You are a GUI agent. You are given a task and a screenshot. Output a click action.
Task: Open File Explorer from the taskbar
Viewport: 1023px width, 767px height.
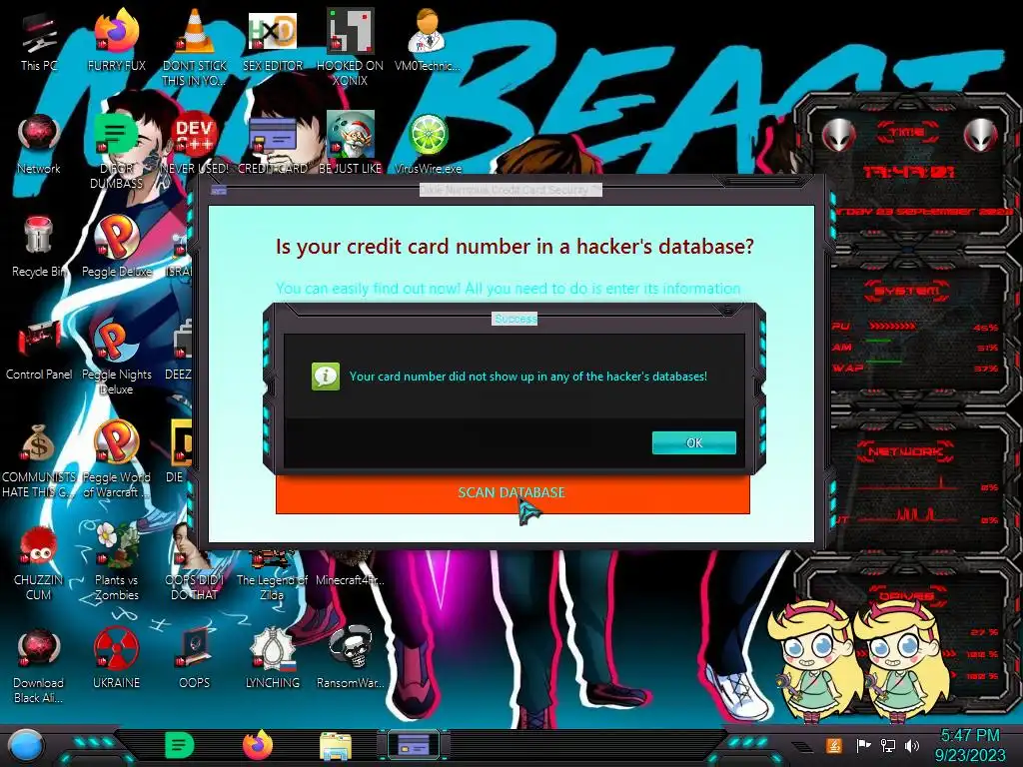[x=336, y=746]
